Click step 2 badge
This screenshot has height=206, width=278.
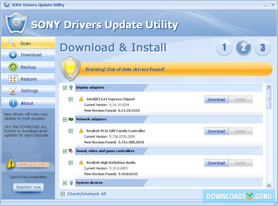point(243,47)
